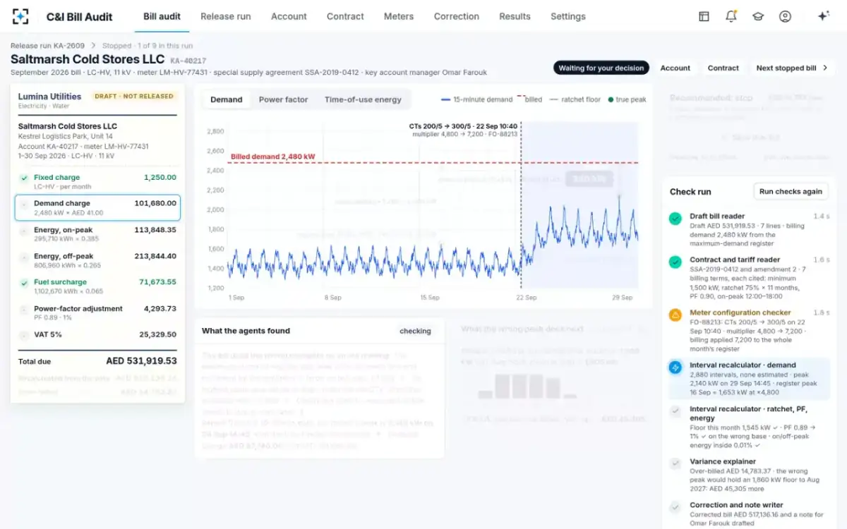Click the Saltmarsh Cold Stores LLC title
The image size is (847, 529).
(x=88, y=59)
